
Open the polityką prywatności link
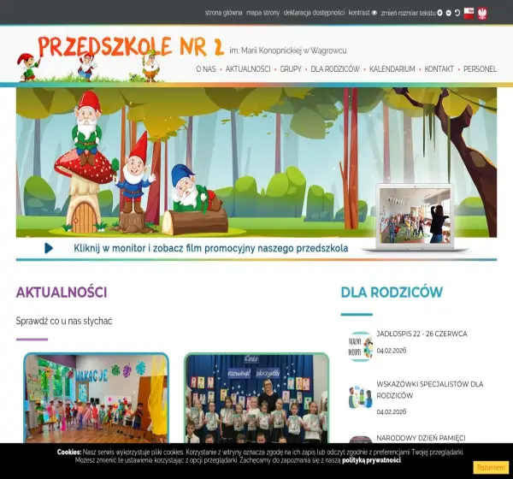[371, 460]
